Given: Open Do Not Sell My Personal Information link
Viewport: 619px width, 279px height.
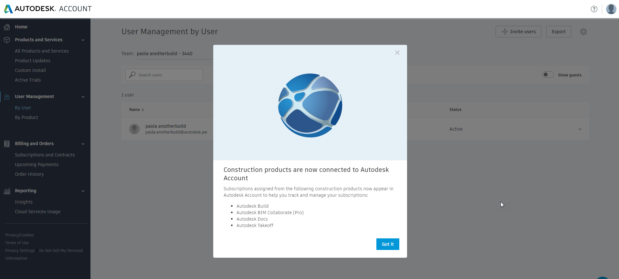Looking at the screenshot, I should 44,254.
